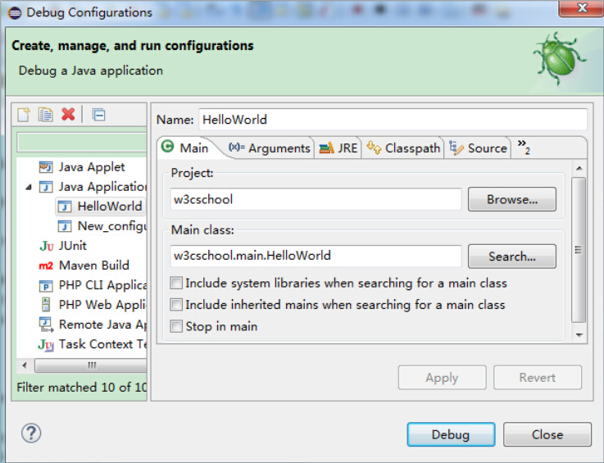The height and width of the screenshot is (463, 604).
Task: Collapse the Java Application tree node
Action: 29,187
